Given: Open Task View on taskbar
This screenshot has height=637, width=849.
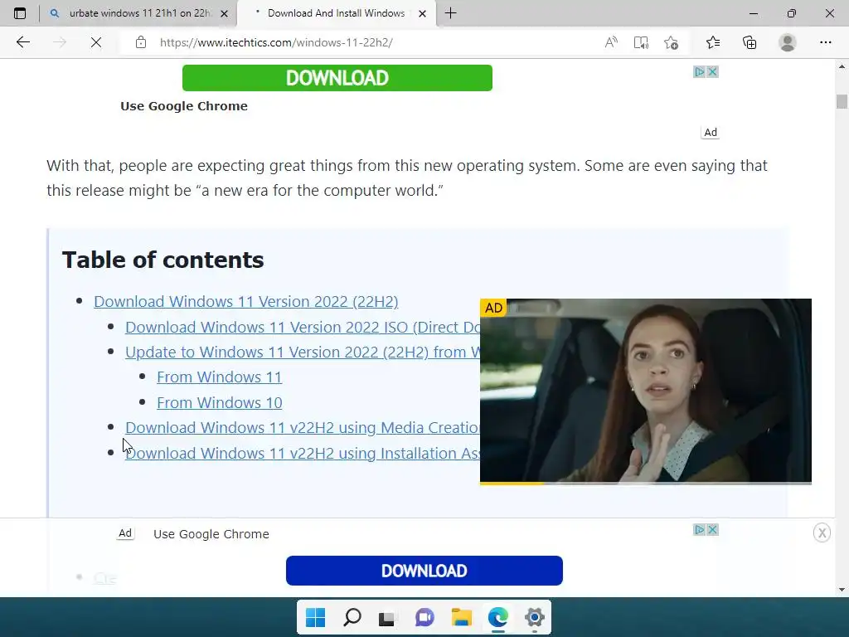Looking at the screenshot, I should [386, 617].
